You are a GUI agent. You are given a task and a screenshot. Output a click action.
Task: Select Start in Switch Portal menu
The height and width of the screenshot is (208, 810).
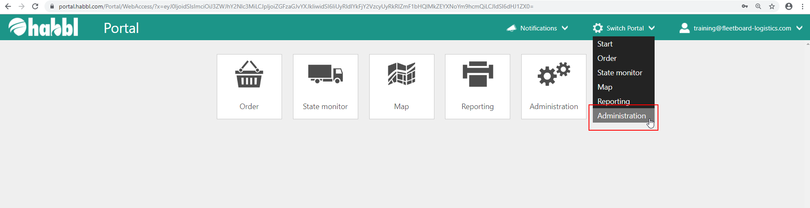pyautogui.click(x=605, y=44)
